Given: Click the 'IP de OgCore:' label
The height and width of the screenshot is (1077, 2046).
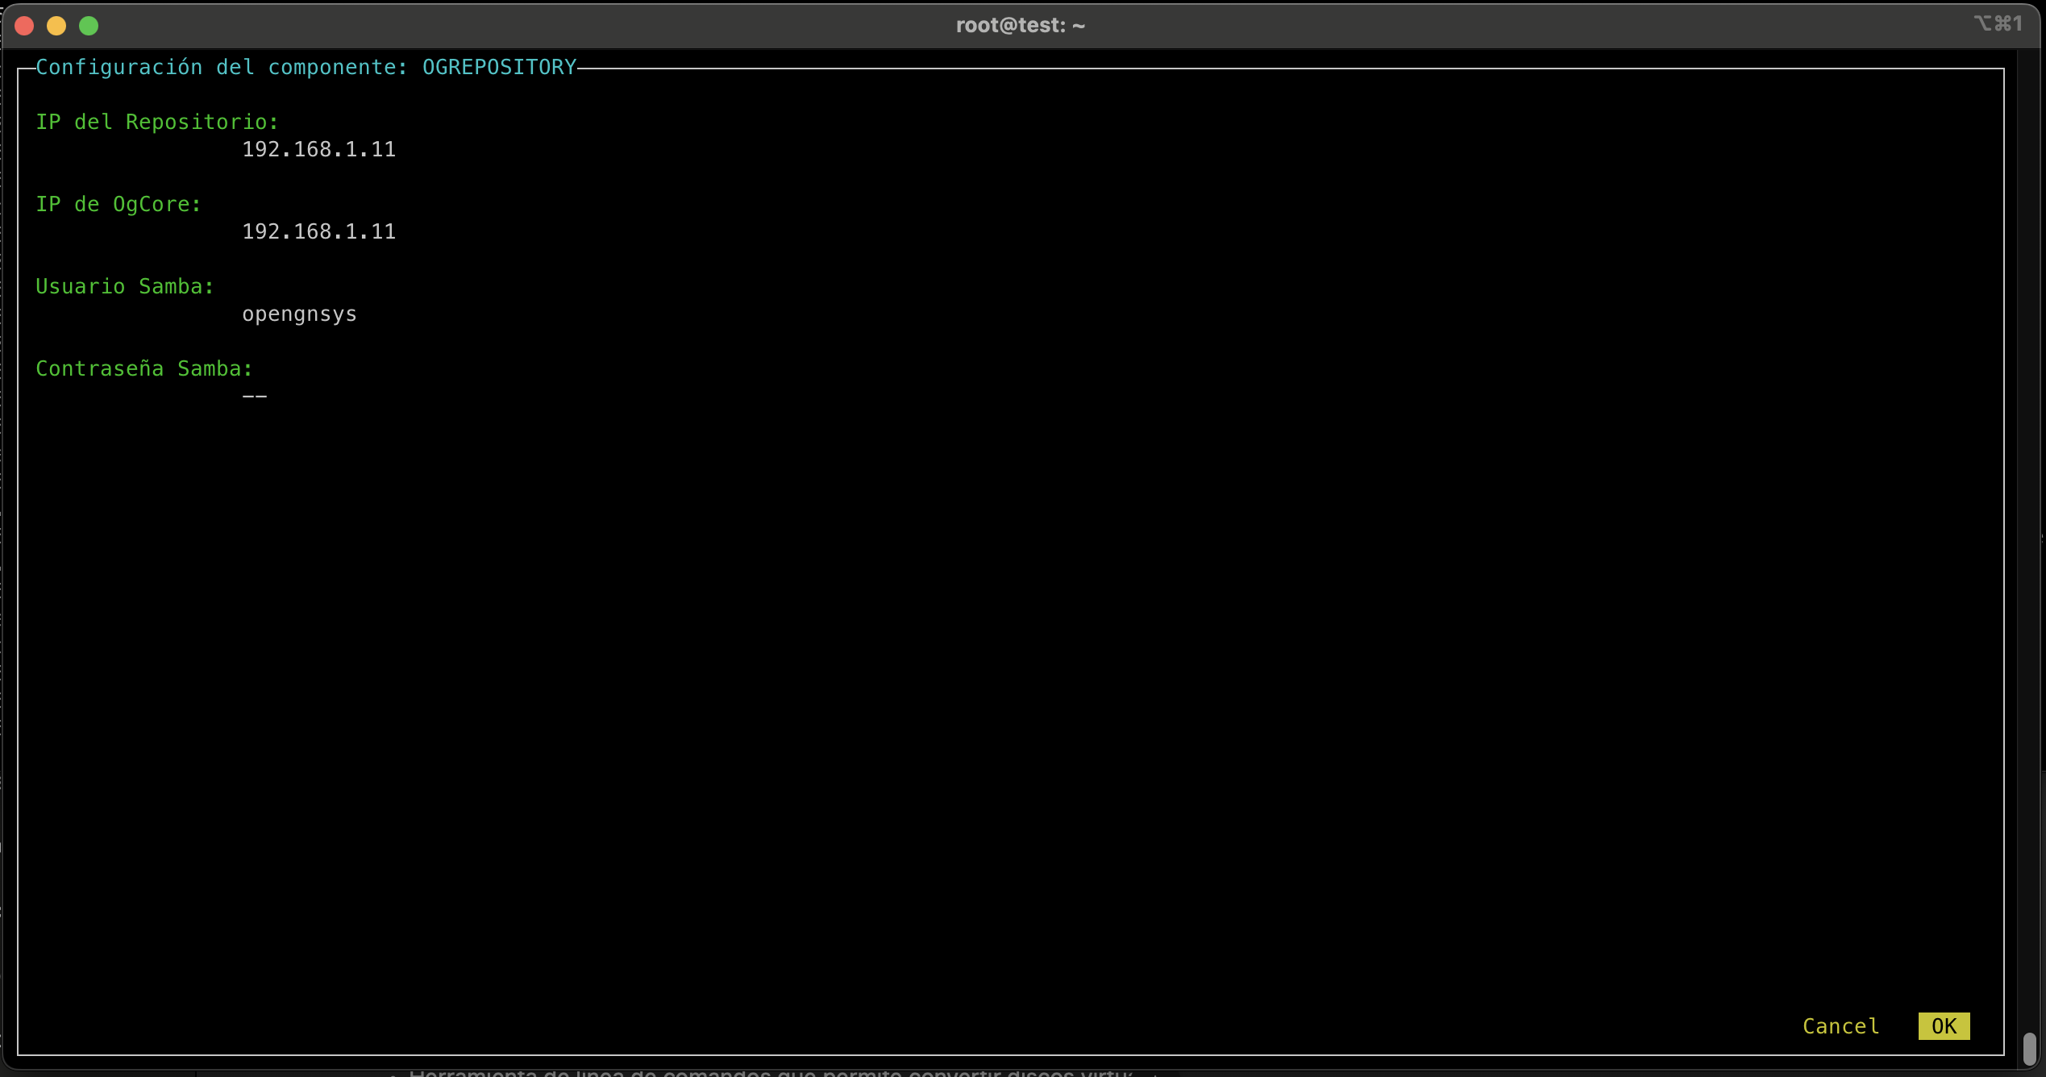Looking at the screenshot, I should 119,205.
